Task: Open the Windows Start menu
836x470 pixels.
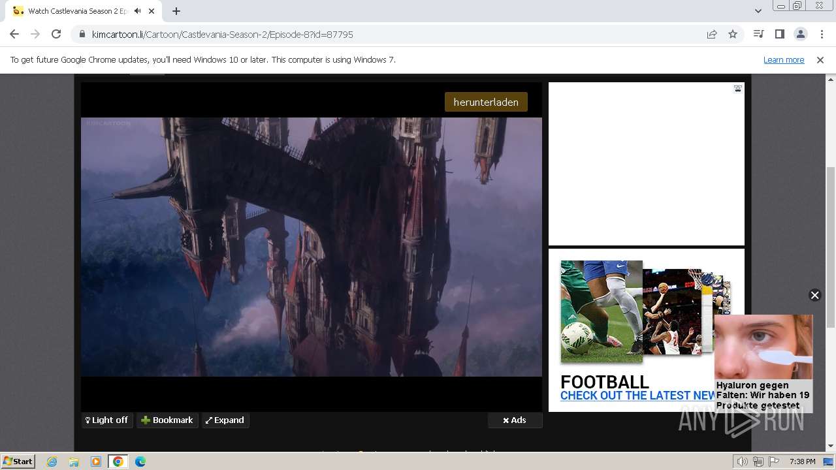Action: coord(18,461)
